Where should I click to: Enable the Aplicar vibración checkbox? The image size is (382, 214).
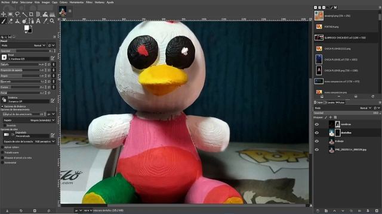click(2, 147)
